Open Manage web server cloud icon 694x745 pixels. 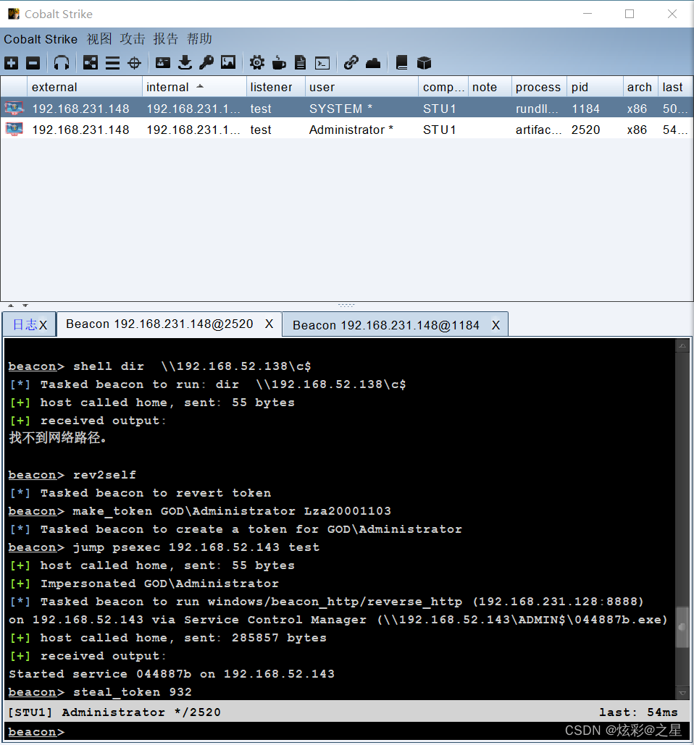click(373, 63)
